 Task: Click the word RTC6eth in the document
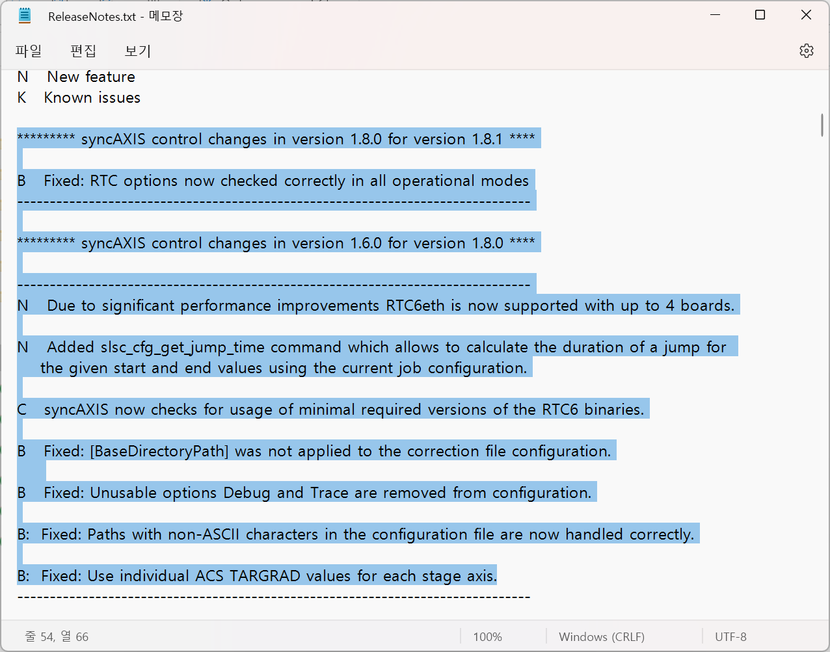415,306
